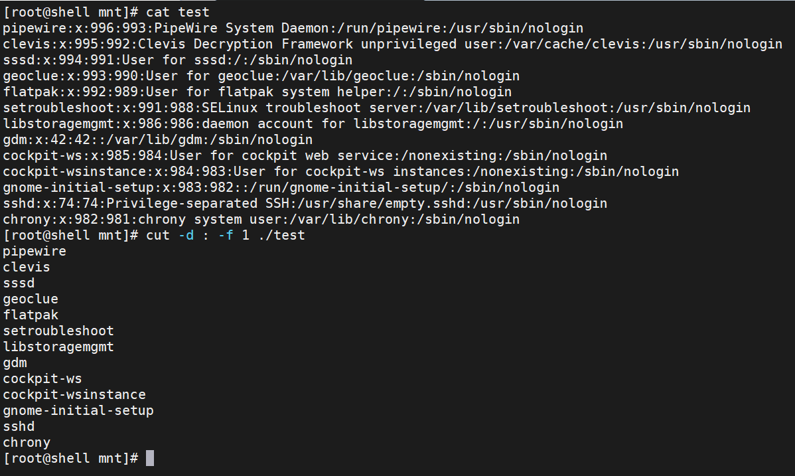Click the '-d' option in cut command
Screen dimensions: 795x476
click(x=186, y=236)
